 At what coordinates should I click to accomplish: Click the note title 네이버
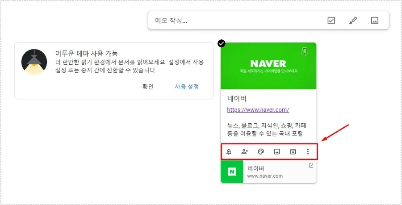pyautogui.click(x=237, y=98)
